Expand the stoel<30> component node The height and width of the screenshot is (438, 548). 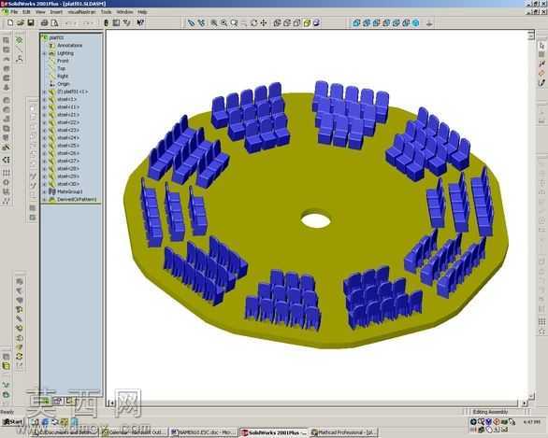(x=44, y=184)
